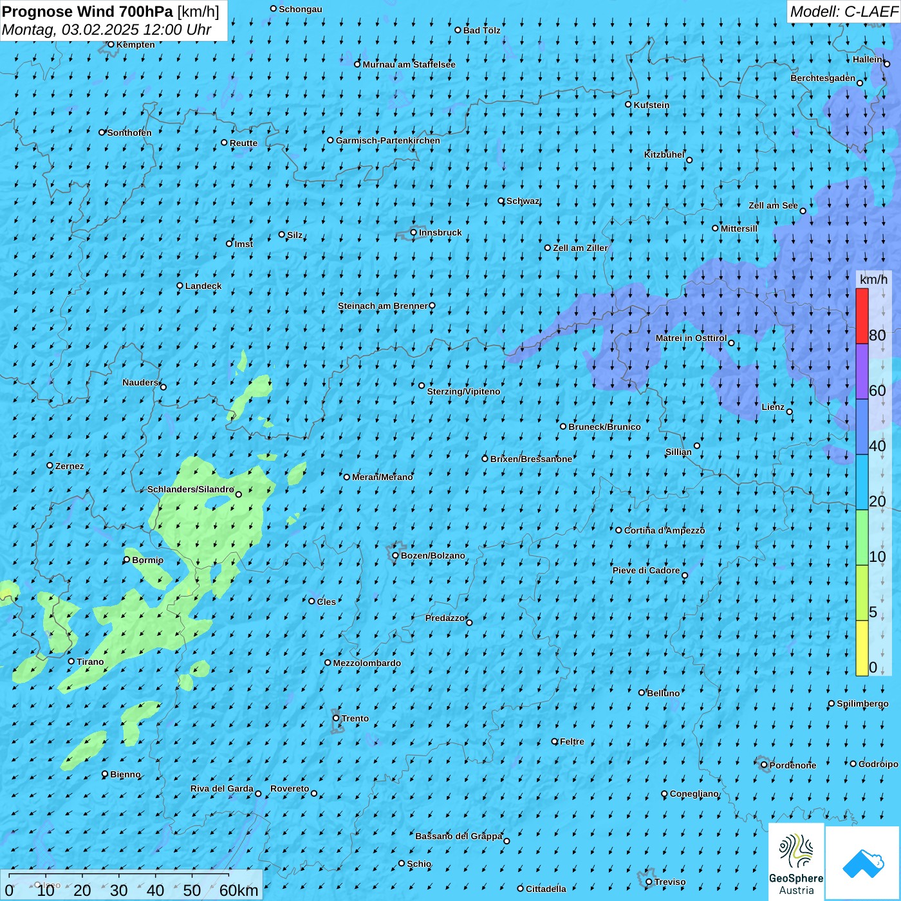Image resolution: width=901 pixels, height=901 pixels.
Task: Click the 'Rovereto' label
Action: 290,788
